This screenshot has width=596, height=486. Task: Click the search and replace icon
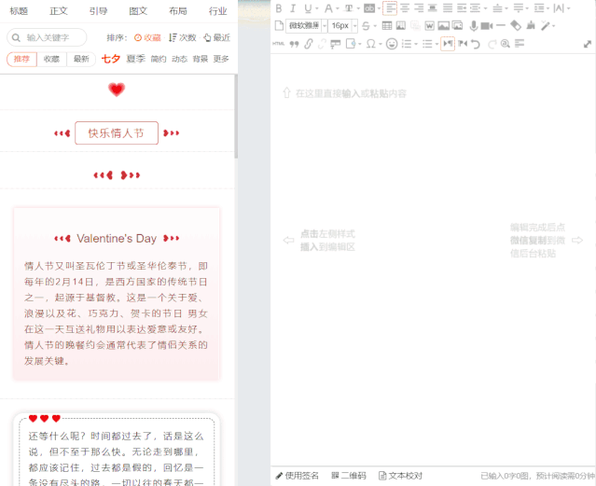506,43
